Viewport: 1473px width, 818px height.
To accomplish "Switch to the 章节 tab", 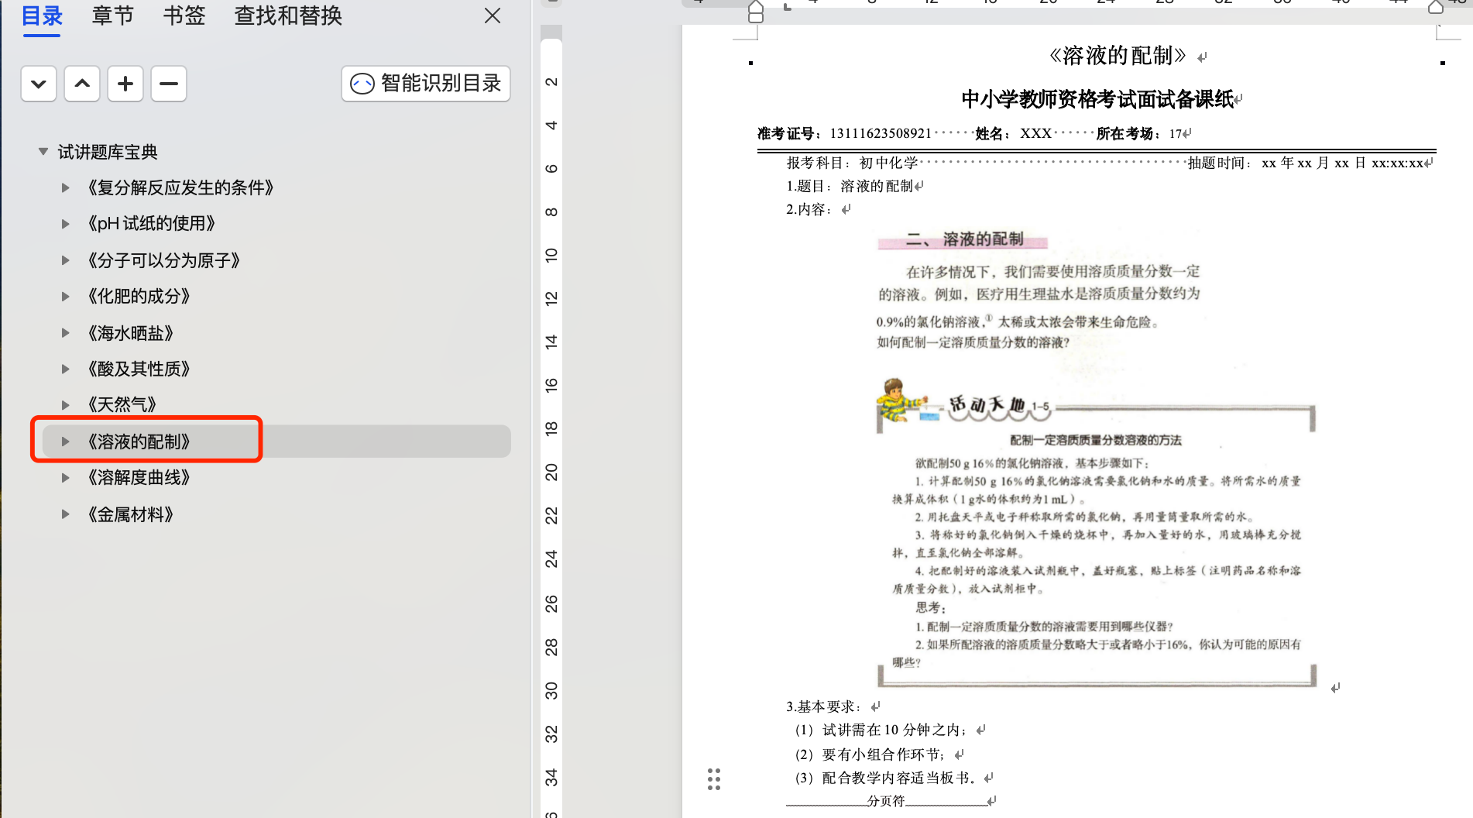I will pyautogui.click(x=112, y=15).
